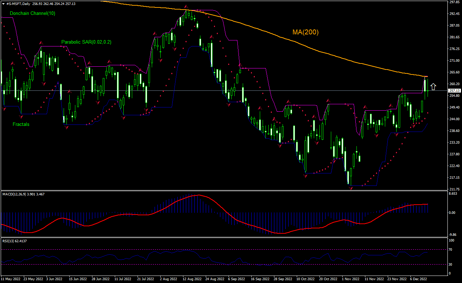
Task: Select the 12 Aug 2022 date label
Action: coord(192,279)
